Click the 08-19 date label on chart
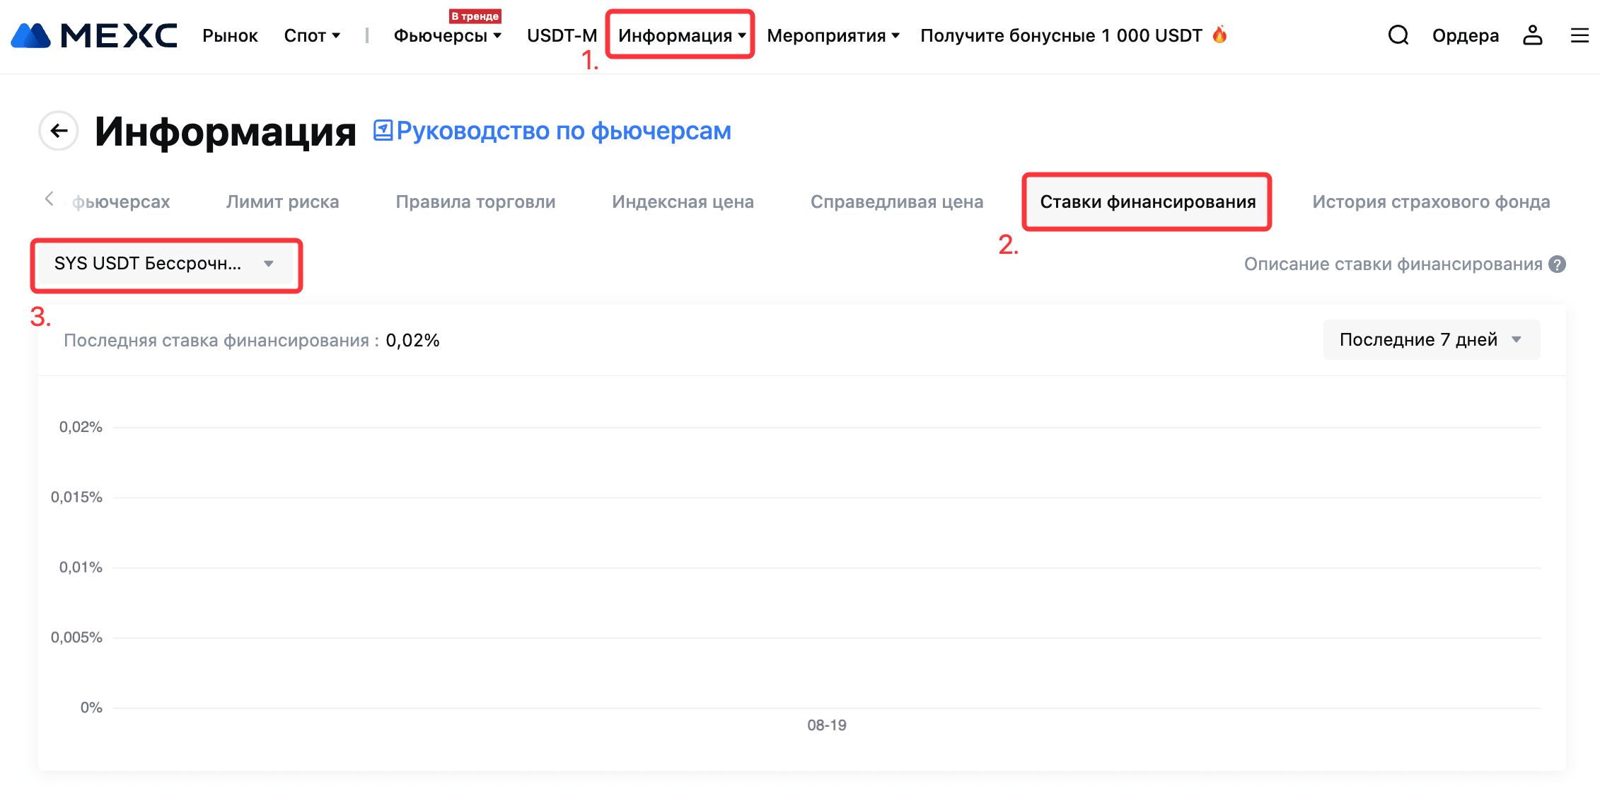Screen dimensions: 1600x789 pos(826,725)
